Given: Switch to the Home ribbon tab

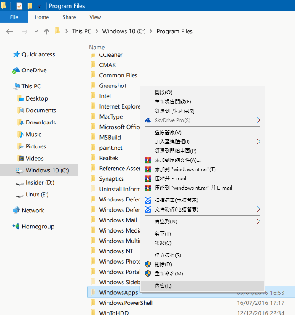Looking at the screenshot, I should [42, 17].
